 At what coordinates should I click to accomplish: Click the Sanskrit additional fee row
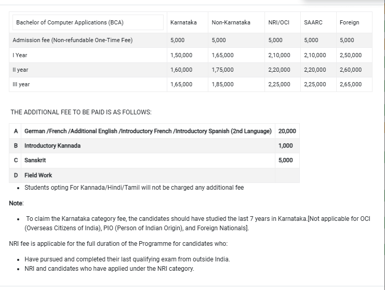(x=35, y=160)
